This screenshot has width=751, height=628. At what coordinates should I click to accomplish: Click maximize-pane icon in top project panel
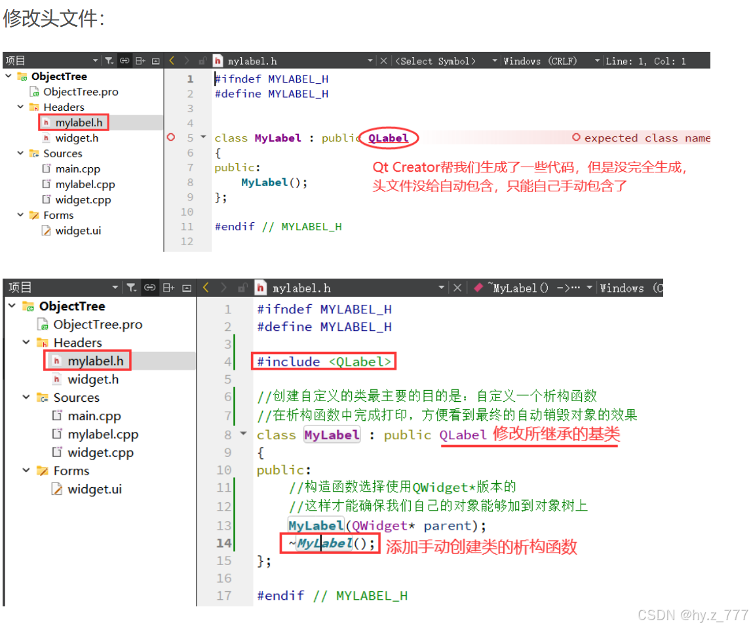tap(156, 61)
